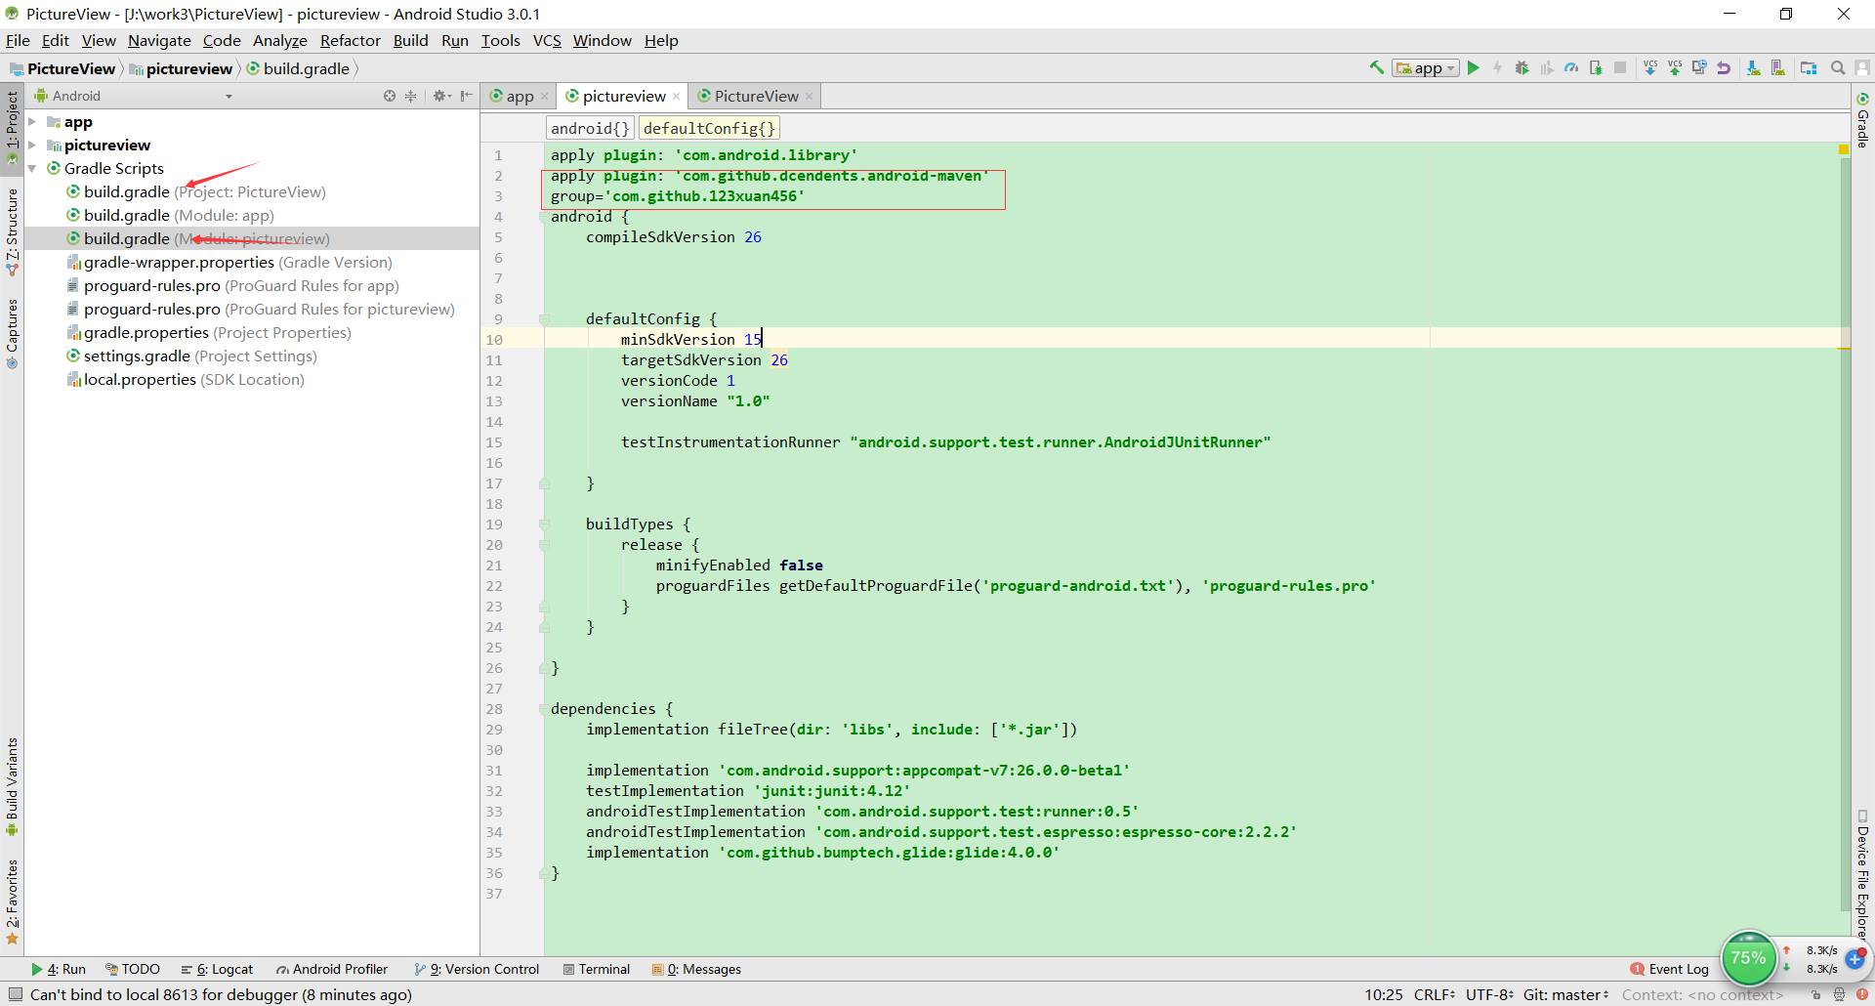Update project with VCS down-arrow icon

pos(1650,67)
